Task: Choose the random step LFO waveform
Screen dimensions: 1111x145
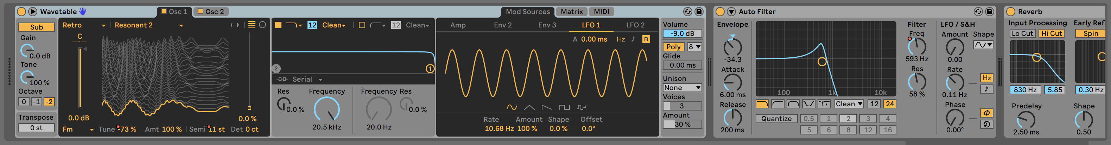Action: 582,107
